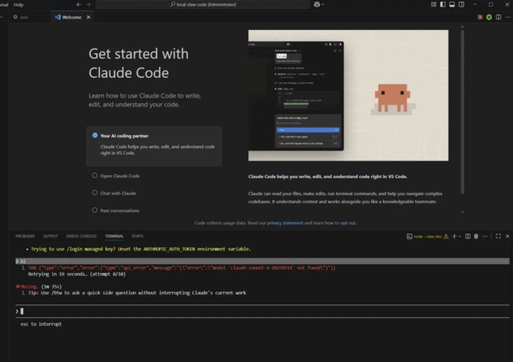Open the Copilot chat icon in title bar
Image resolution: width=513 pixels, height=362 pixels.
tap(317, 5)
